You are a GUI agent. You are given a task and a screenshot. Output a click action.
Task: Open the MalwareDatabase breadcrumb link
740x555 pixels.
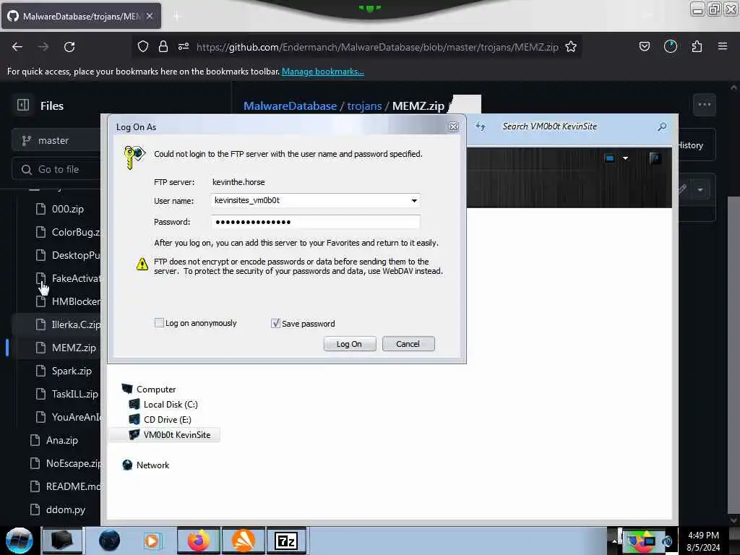(x=290, y=106)
